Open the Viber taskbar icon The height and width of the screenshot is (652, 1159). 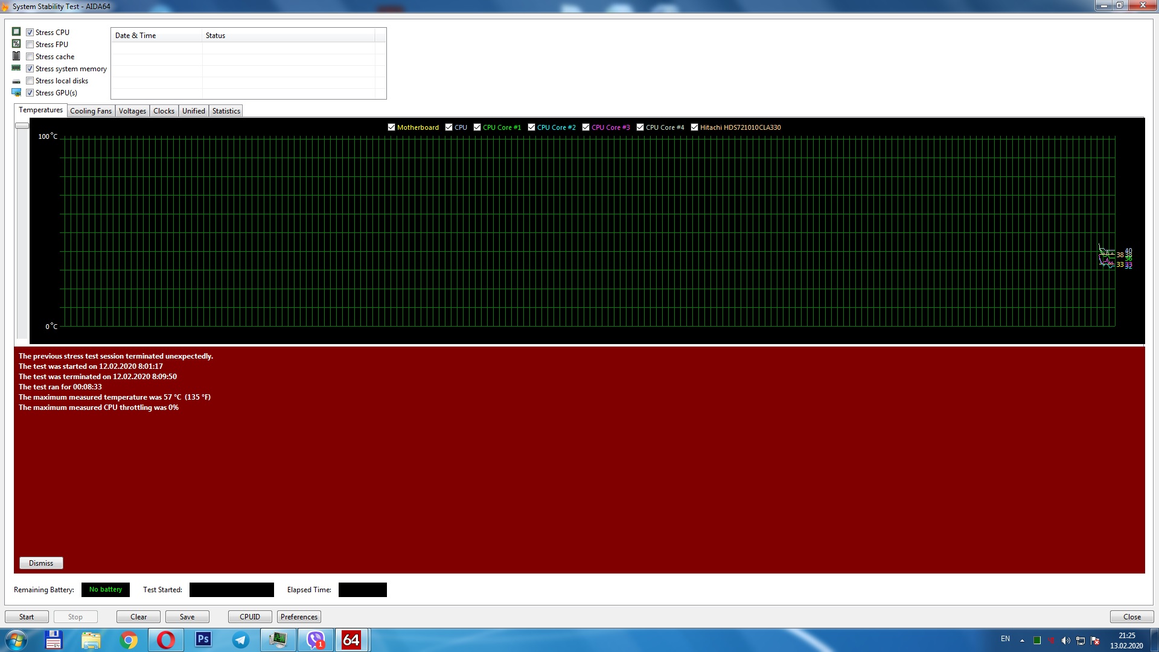click(x=316, y=640)
